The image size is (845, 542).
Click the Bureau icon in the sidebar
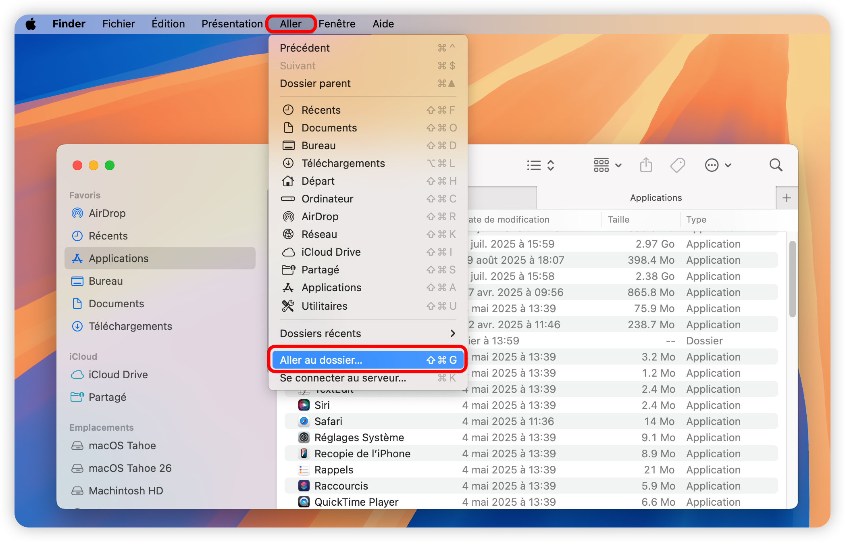(77, 281)
